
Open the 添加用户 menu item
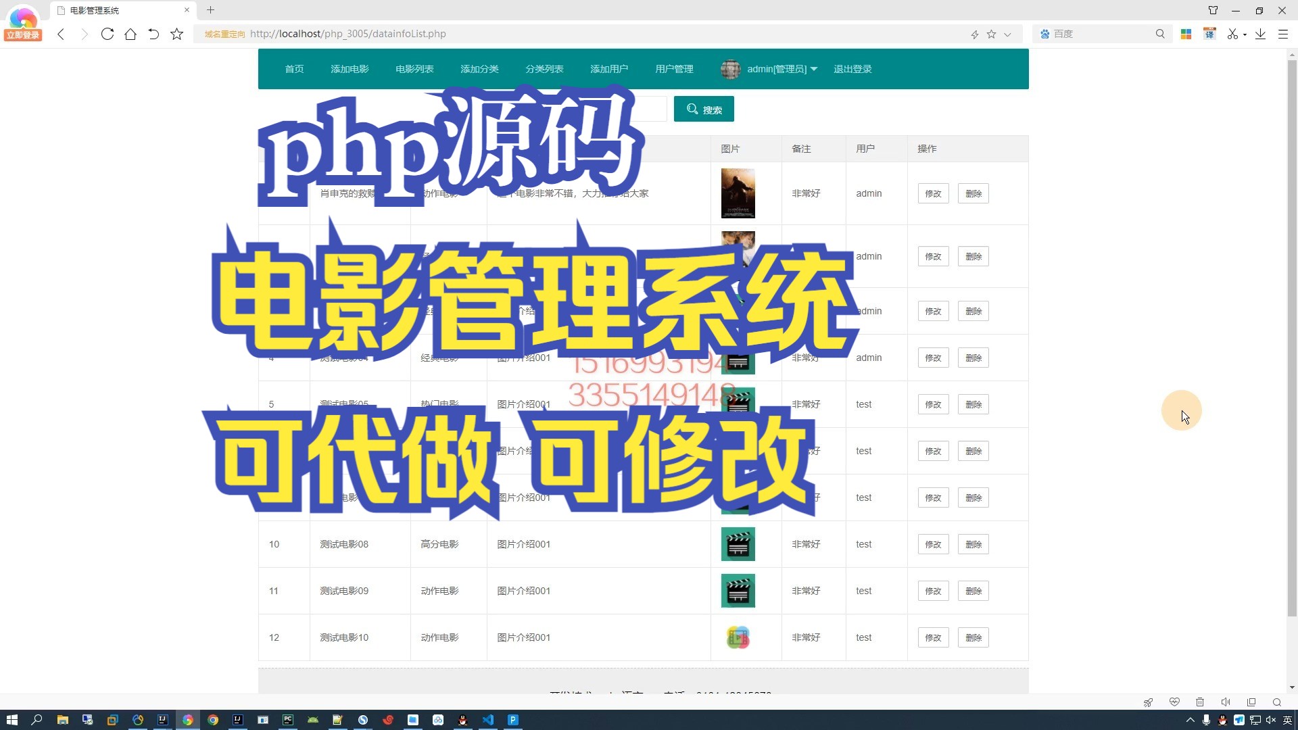(x=609, y=69)
